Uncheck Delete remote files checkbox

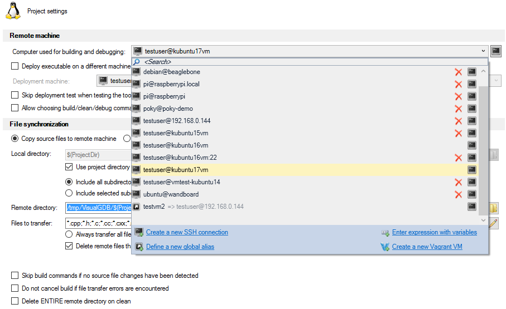pos(69,246)
